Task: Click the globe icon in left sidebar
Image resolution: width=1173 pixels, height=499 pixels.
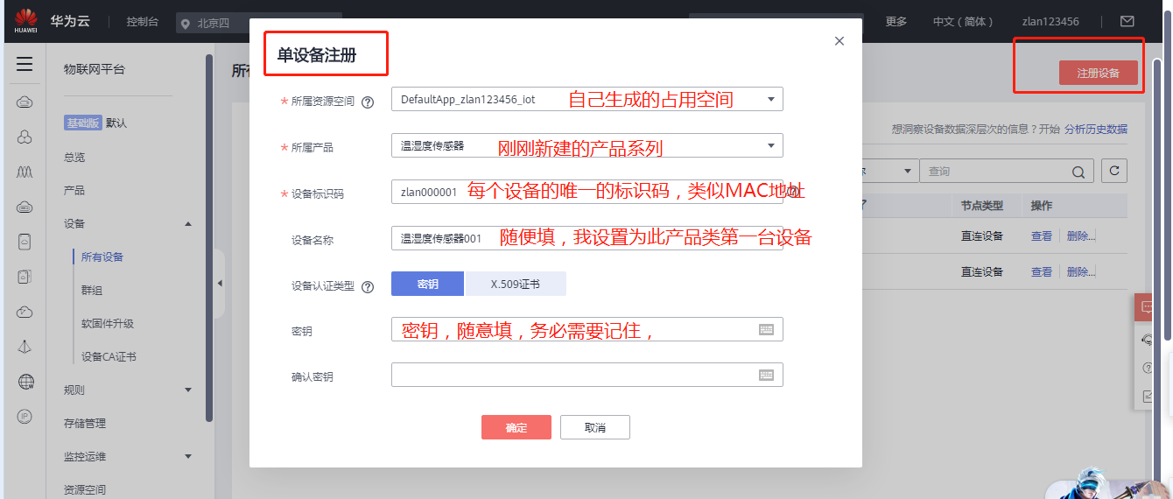Action: [x=25, y=381]
